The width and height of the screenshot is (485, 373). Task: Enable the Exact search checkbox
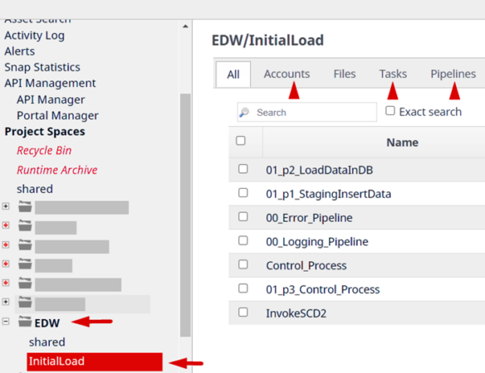tap(390, 110)
